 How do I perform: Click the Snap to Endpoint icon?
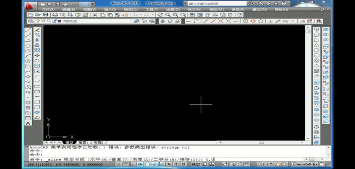coord(205,21)
